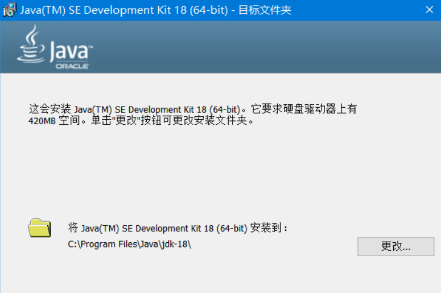Screen dimensions: 441x293
Task: Close the Java SE Development Kit installer window
Action: pos(429,10)
